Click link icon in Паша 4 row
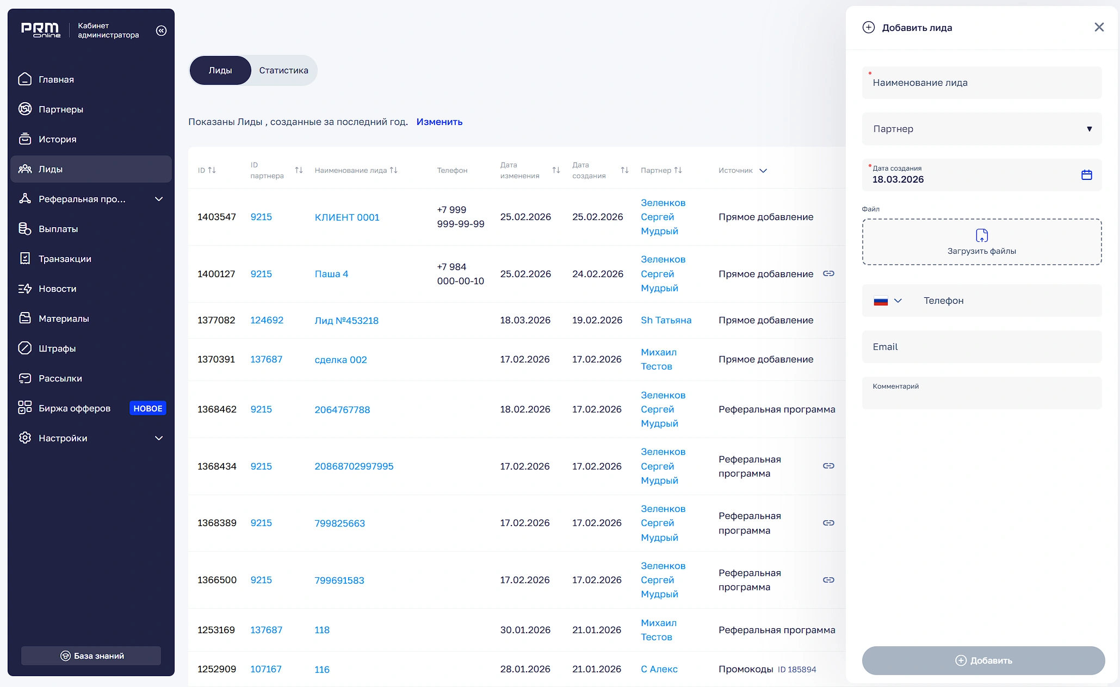Screen dimensions: 1120x687 click(828, 273)
